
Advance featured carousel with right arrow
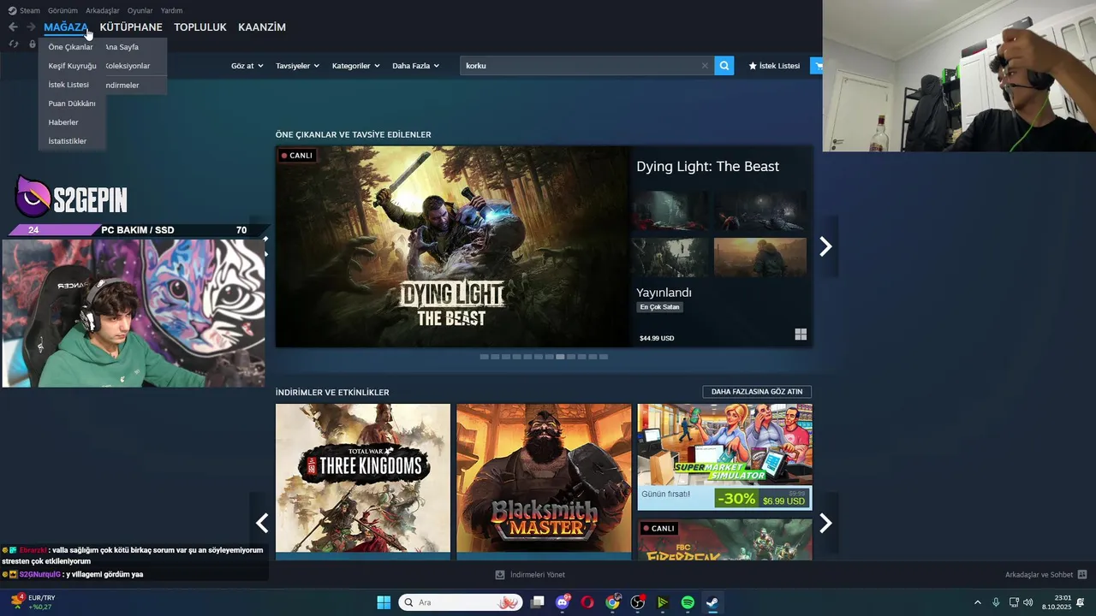tap(825, 246)
